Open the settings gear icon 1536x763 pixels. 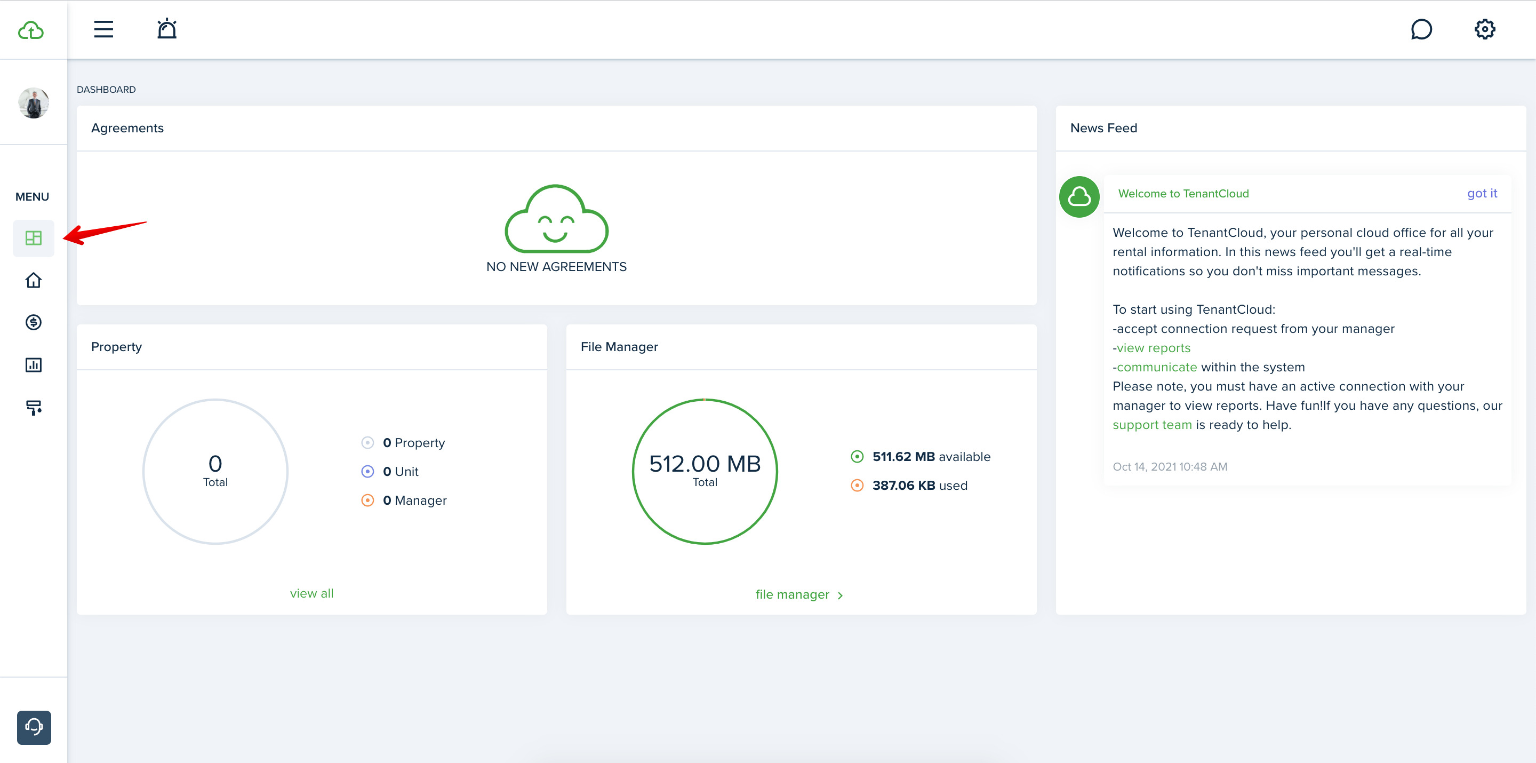[1485, 29]
